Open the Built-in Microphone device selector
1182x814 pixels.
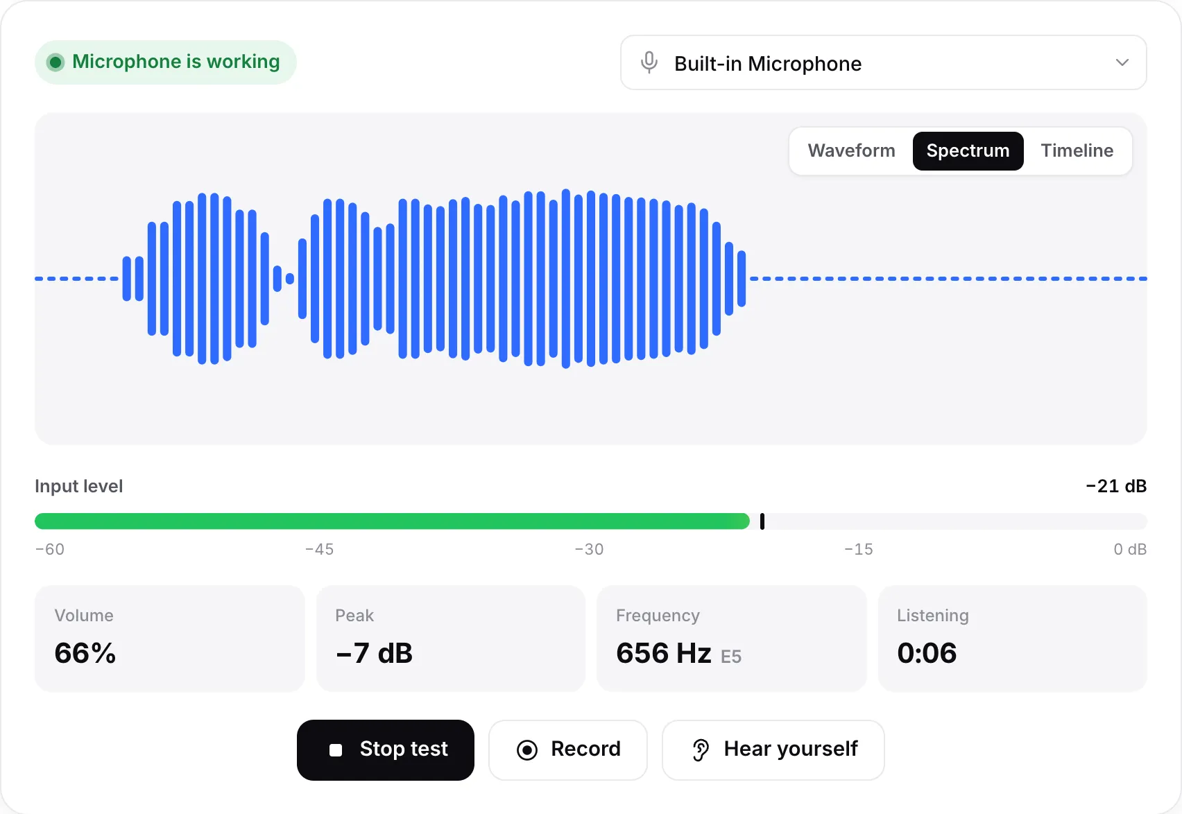point(883,62)
